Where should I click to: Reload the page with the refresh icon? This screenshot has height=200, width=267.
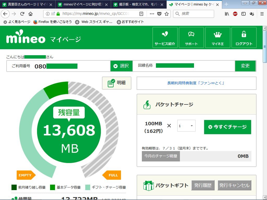pos(22,14)
